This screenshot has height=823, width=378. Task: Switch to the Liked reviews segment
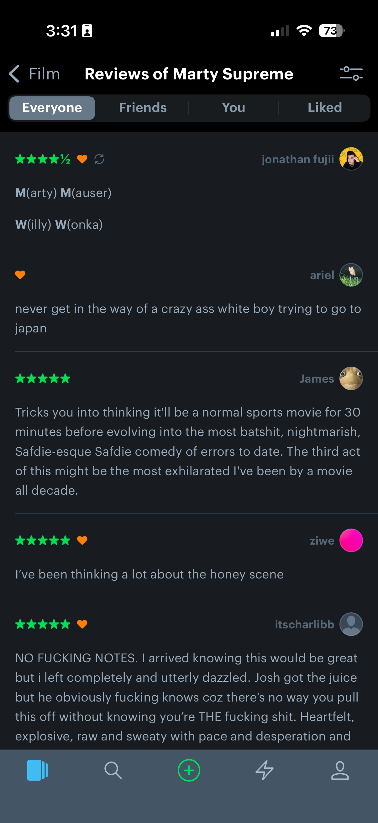(324, 108)
